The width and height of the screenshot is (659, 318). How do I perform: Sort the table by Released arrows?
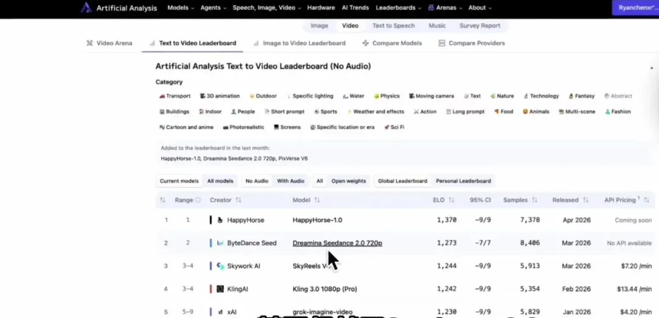tap(585, 200)
